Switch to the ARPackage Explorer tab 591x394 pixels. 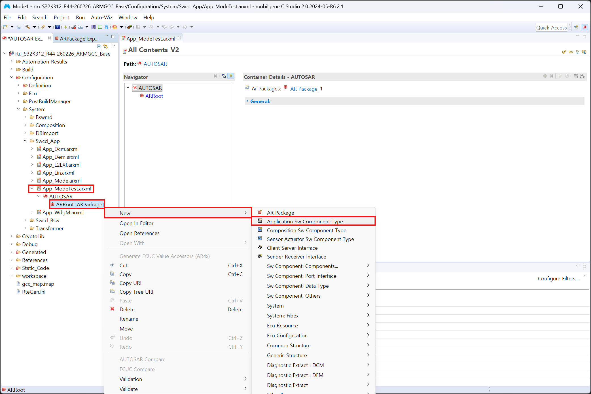pos(77,39)
